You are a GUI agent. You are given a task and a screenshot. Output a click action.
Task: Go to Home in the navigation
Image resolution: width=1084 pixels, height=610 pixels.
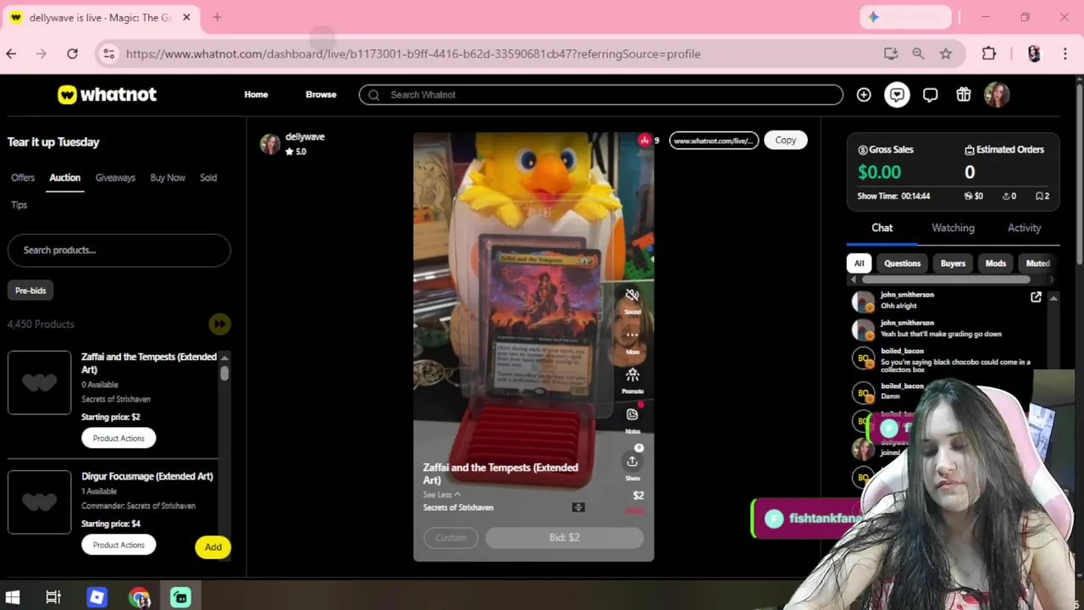256,95
